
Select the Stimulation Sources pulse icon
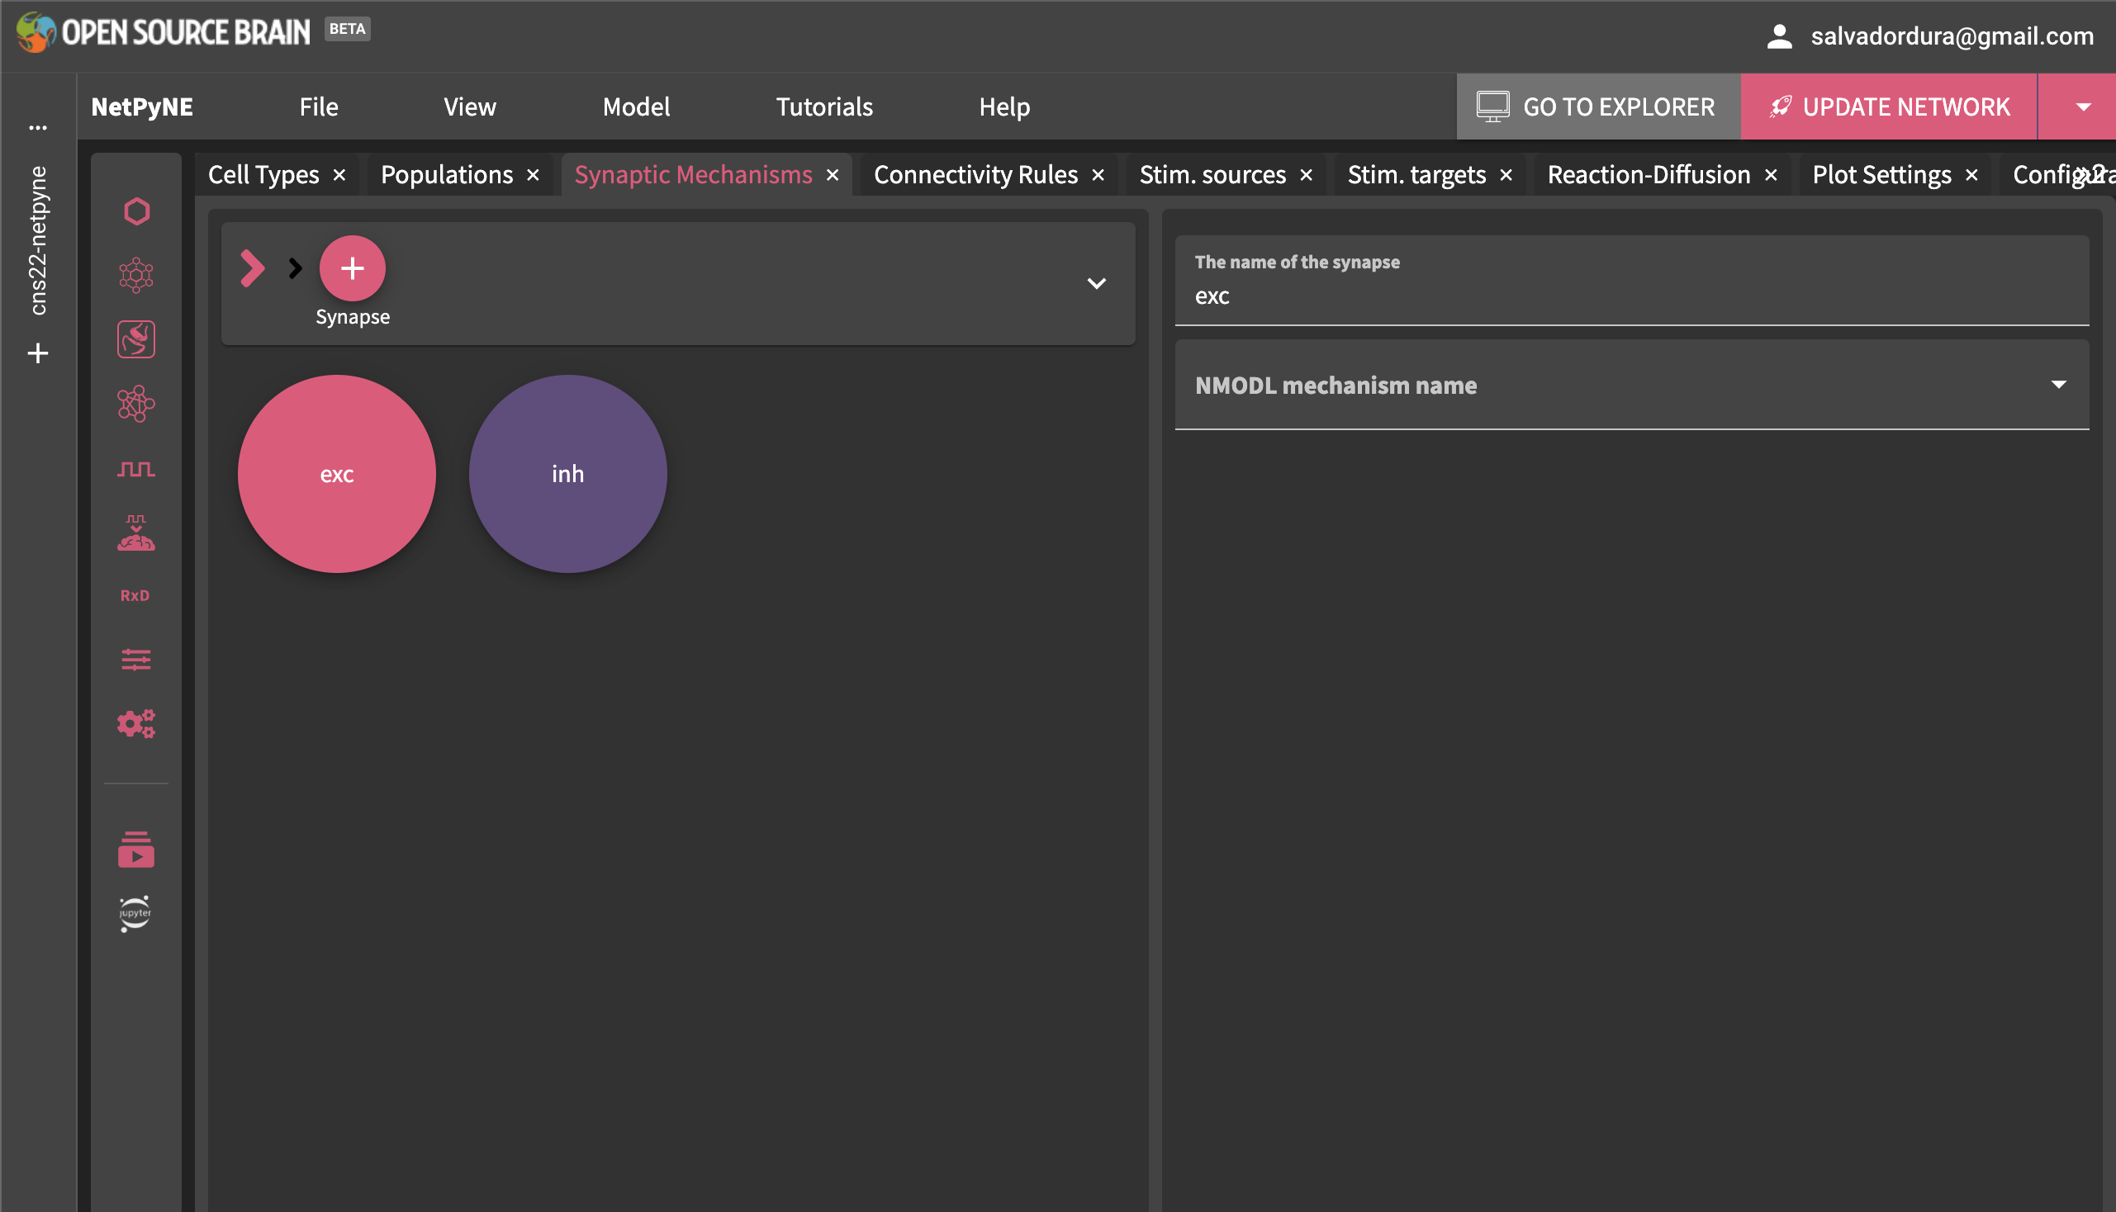coord(135,469)
